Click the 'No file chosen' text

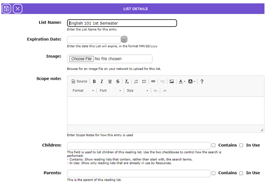point(108,59)
